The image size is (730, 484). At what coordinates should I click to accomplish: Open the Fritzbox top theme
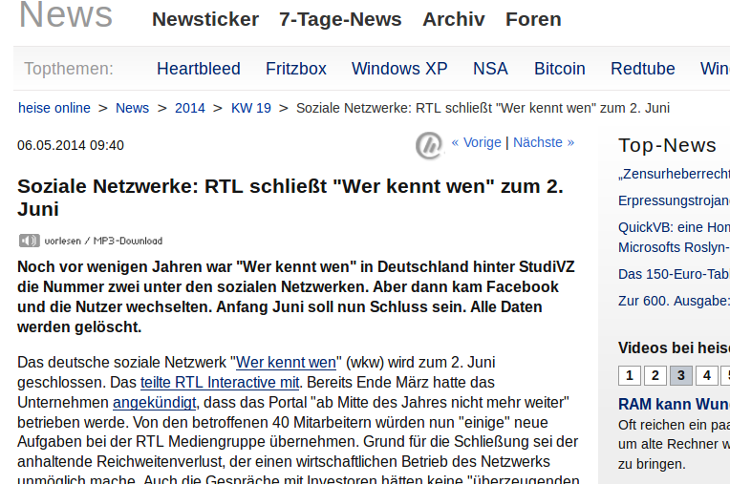[296, 69]
